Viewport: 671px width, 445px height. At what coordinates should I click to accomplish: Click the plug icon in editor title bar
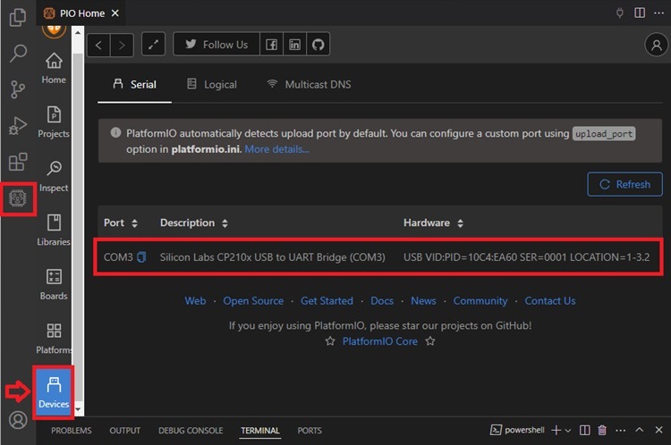619,13
